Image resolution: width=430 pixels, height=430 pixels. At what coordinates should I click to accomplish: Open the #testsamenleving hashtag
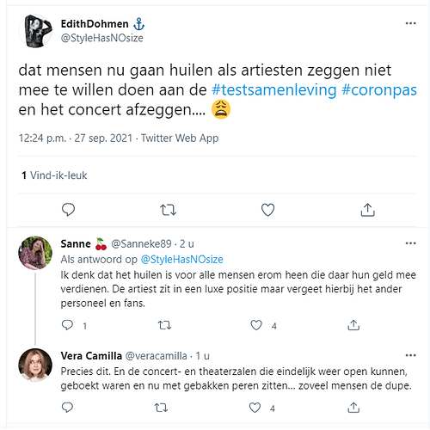pos(273,90)
